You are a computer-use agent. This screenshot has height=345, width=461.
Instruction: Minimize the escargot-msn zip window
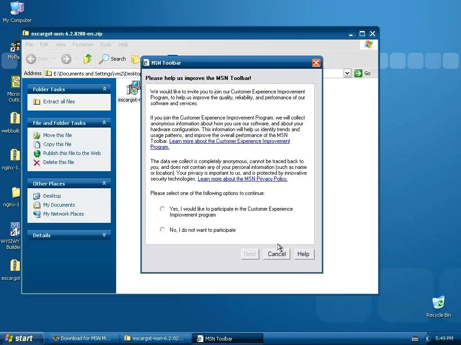(351, 34)
